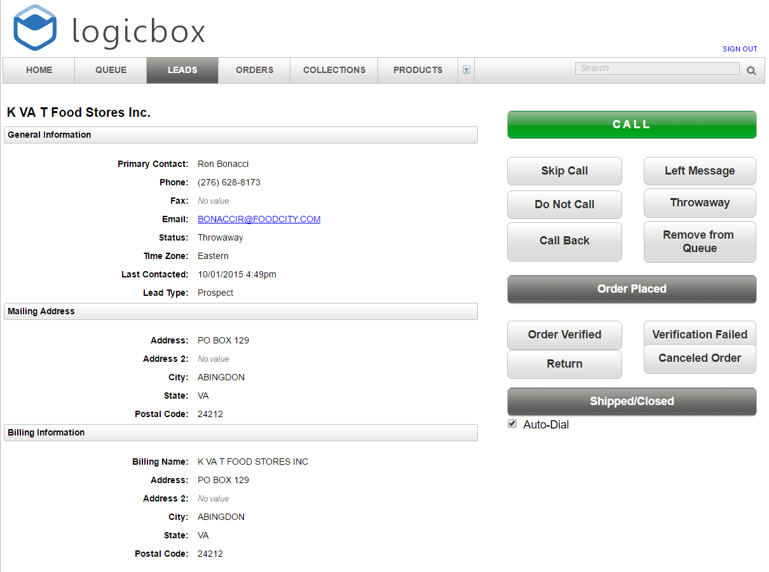Select the LEADS tab
This screenshot has width=769, height=572.
pyautogui.click(x=182, y=70)
